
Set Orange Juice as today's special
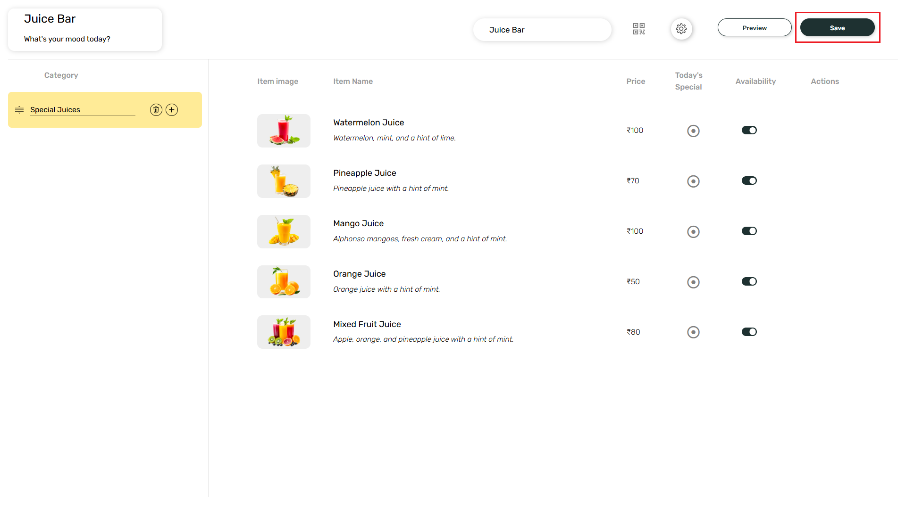(x=693, y=282)
